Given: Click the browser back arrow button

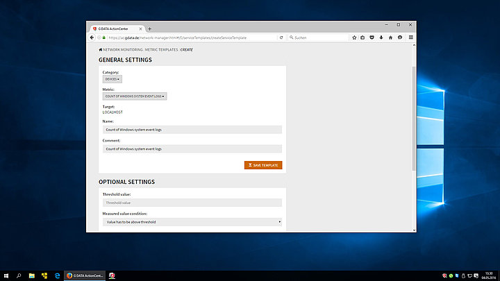Looking at the screenshot, I should 92,37.
